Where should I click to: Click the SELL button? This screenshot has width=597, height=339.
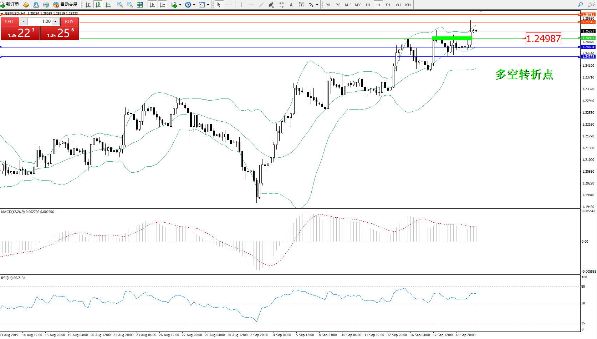point(10,22)
